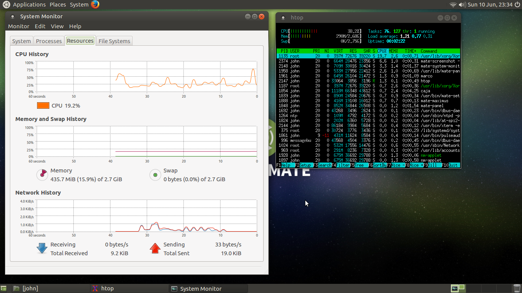522x293 pixels.
Task: Change the Swap graph color circle icon
Action: click(155, 175)
